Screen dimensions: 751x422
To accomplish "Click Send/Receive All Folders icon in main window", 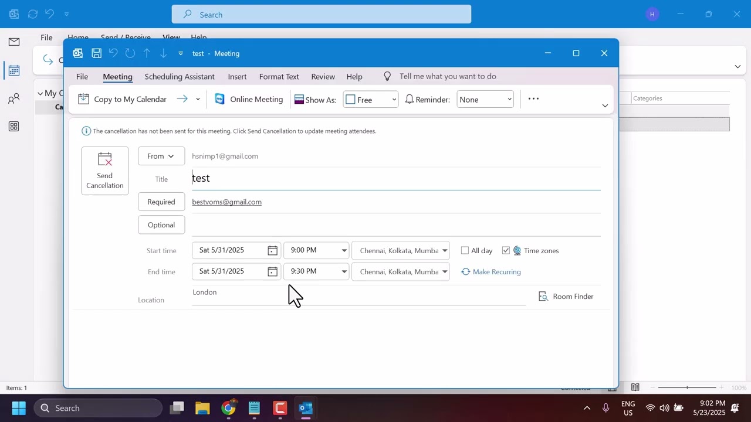I will coord(33,14).
